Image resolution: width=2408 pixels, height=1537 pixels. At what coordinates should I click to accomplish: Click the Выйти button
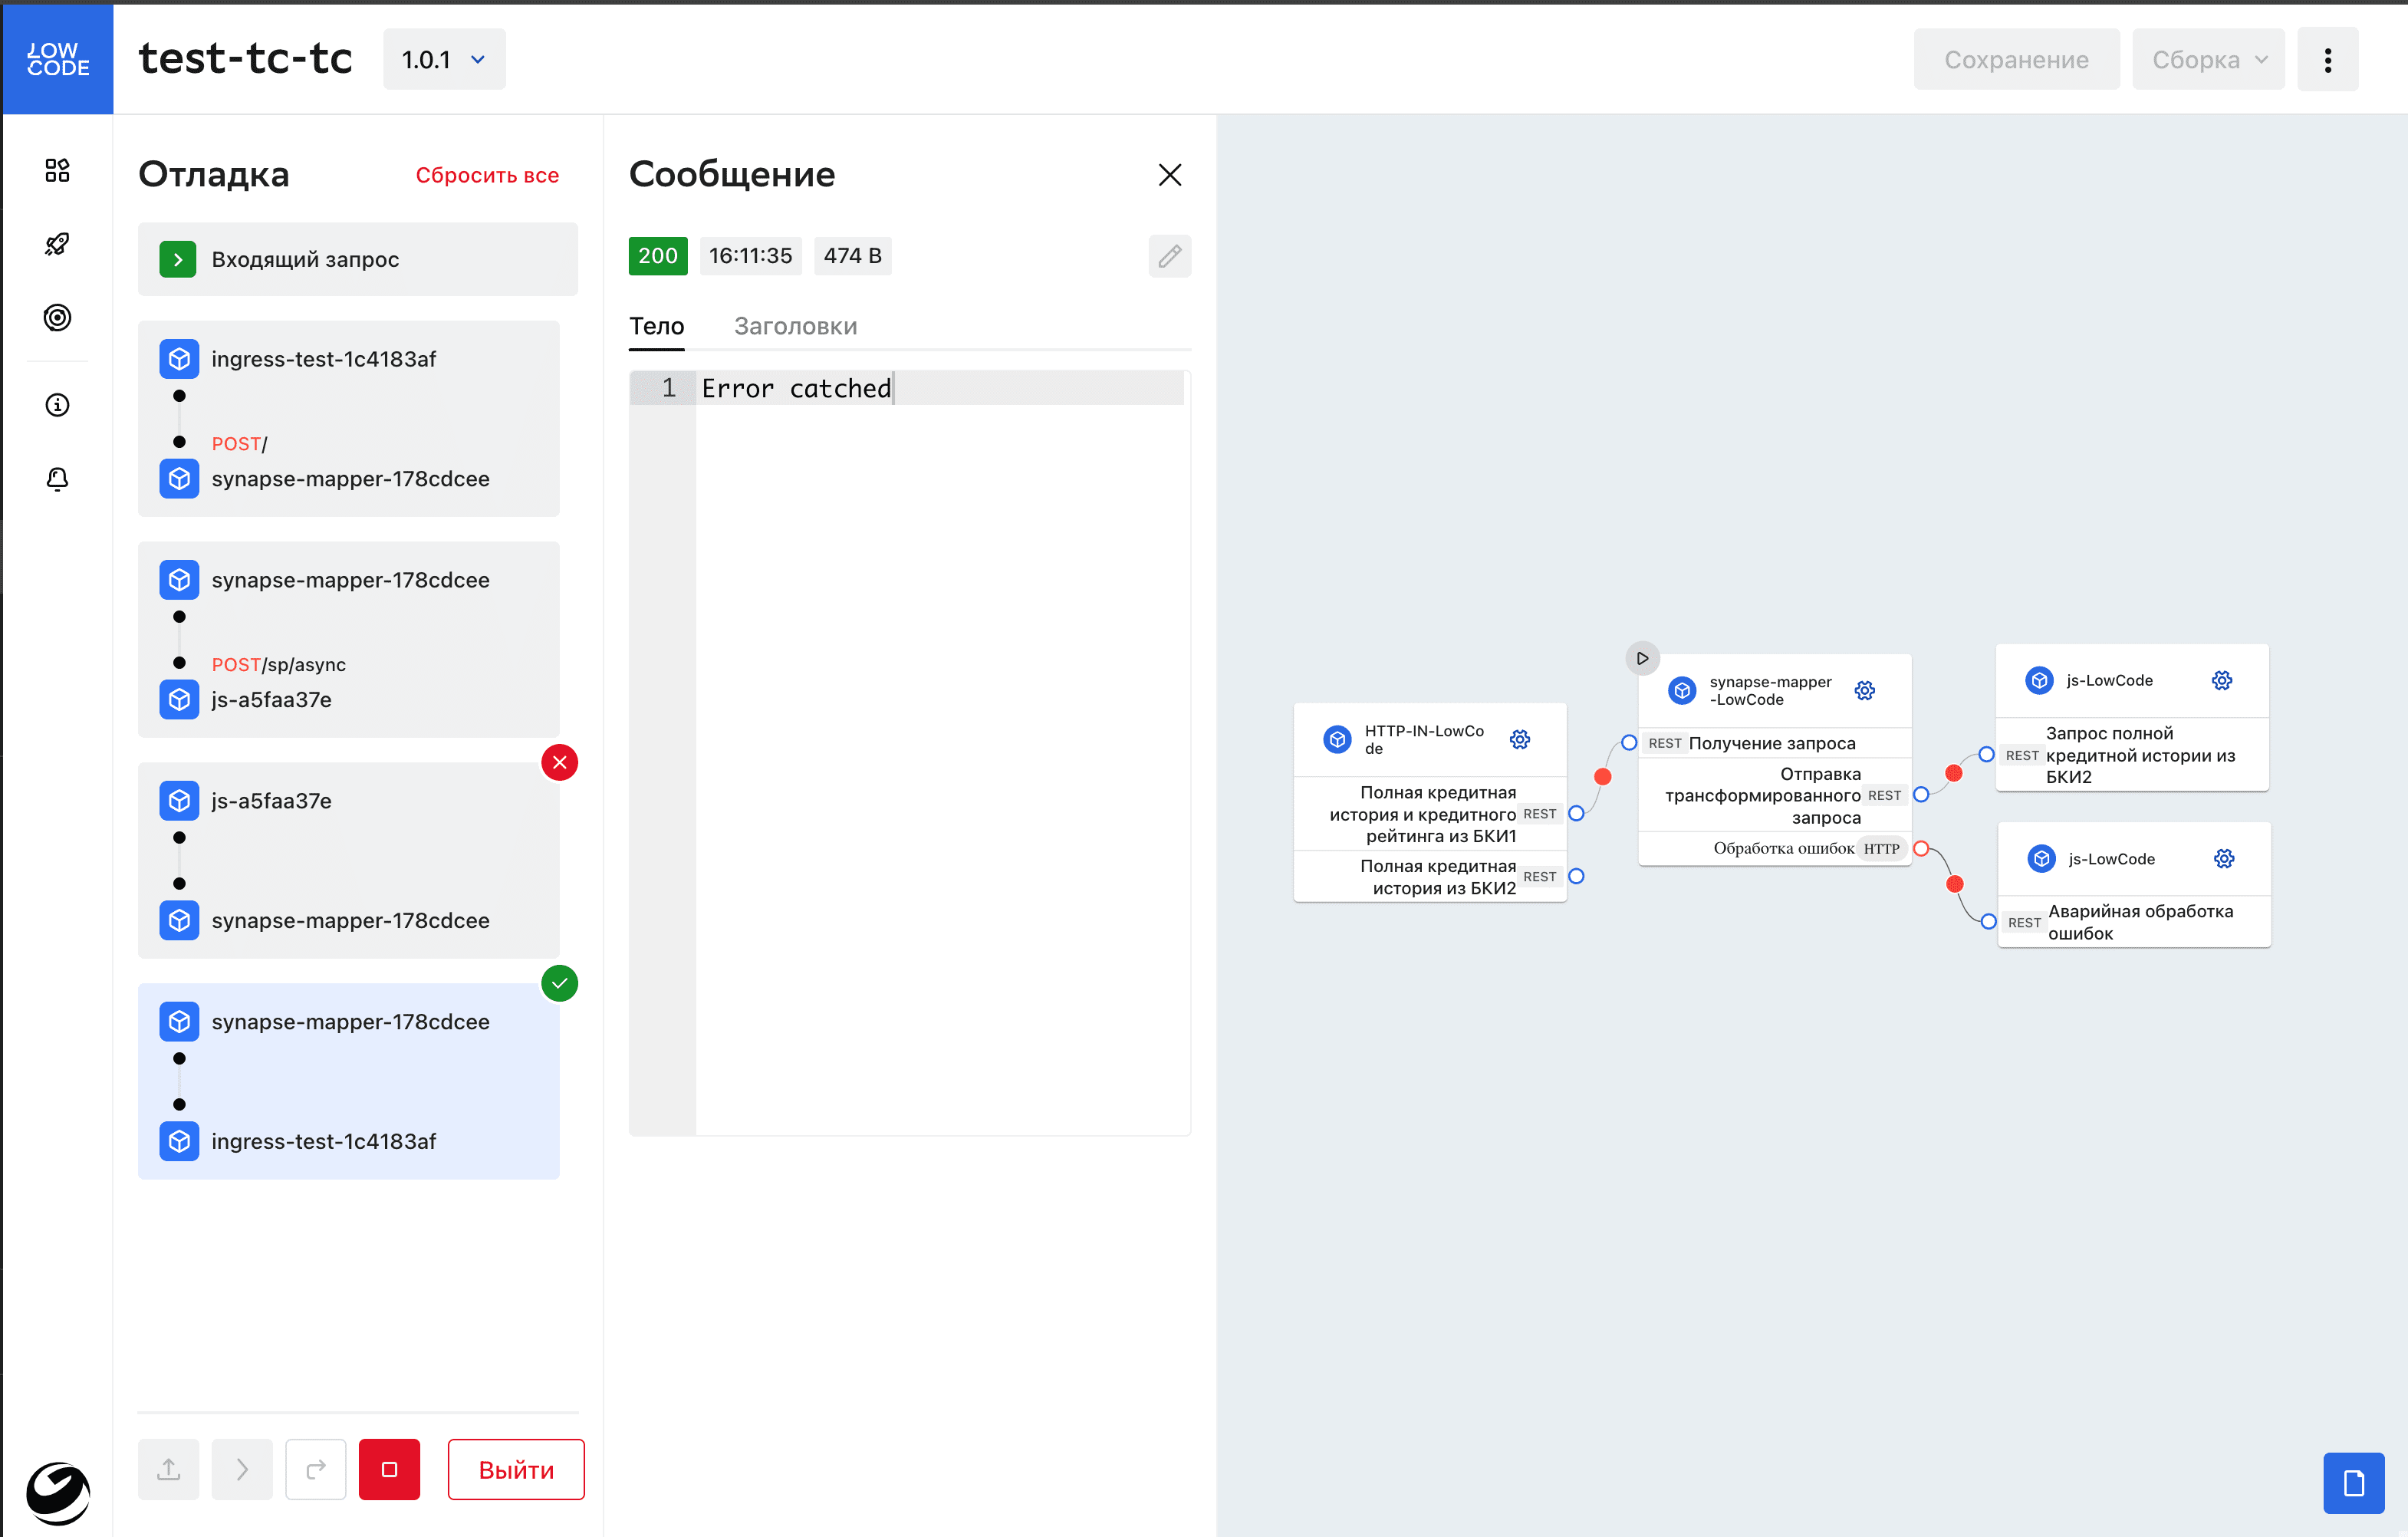[515, 1469]
